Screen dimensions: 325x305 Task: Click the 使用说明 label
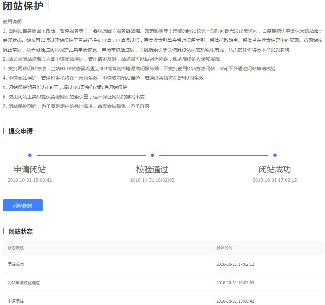pos(12,21)
